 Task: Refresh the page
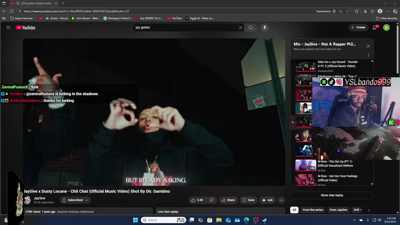pyautogui.click(x=12, y=11)
